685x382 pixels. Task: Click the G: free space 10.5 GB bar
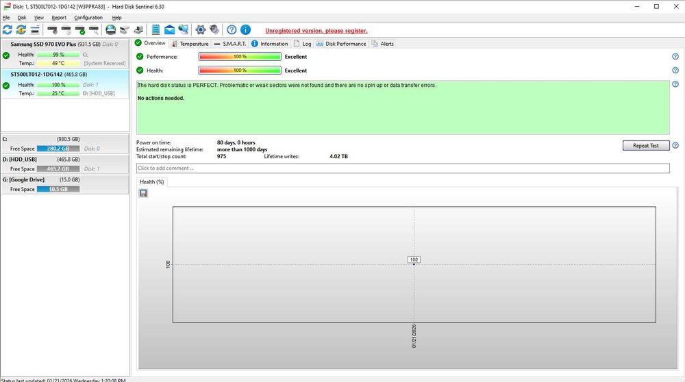click(58, 189)
